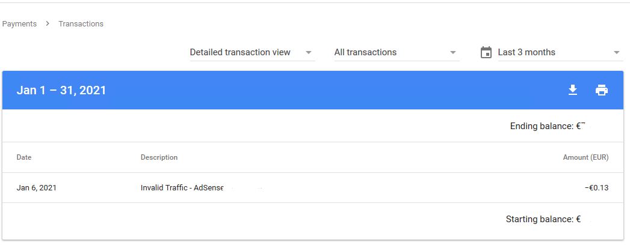Click the Date column header
This screenshot has height=245, width=630.
23,157
